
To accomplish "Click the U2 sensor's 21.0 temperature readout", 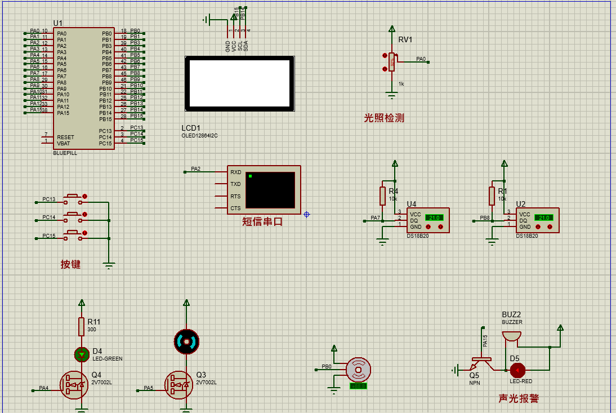I will 544,217.
